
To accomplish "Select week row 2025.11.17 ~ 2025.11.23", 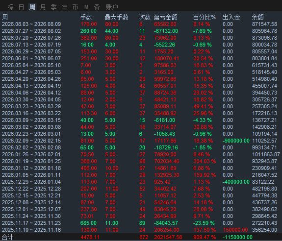I will pyautogui.click(x=141, y=223).
